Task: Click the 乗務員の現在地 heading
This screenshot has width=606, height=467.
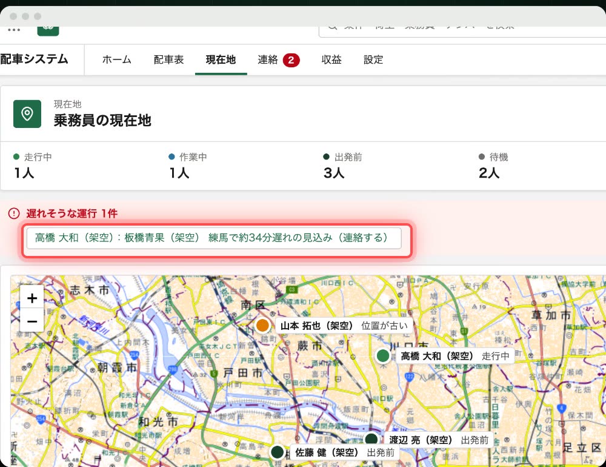Action: point(102,121)
